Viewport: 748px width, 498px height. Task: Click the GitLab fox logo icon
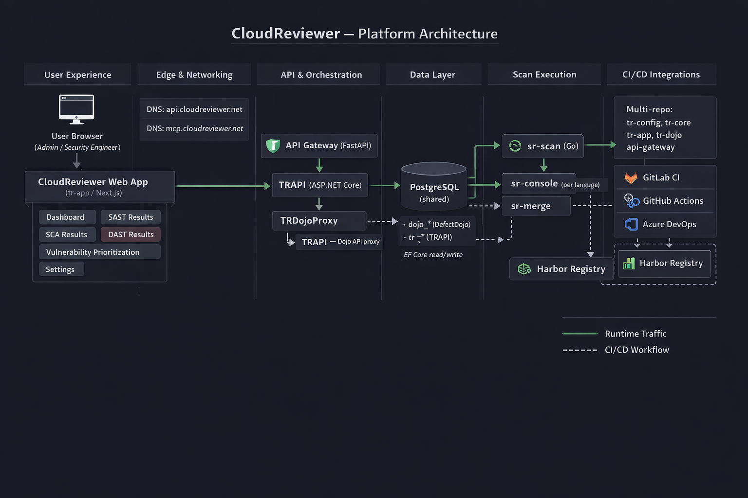[x=631, y=178]
